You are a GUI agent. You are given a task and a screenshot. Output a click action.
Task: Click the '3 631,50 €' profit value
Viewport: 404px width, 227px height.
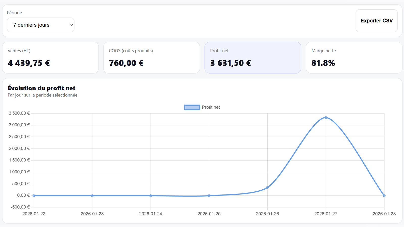pyautogui.click(x=231, y=63)
